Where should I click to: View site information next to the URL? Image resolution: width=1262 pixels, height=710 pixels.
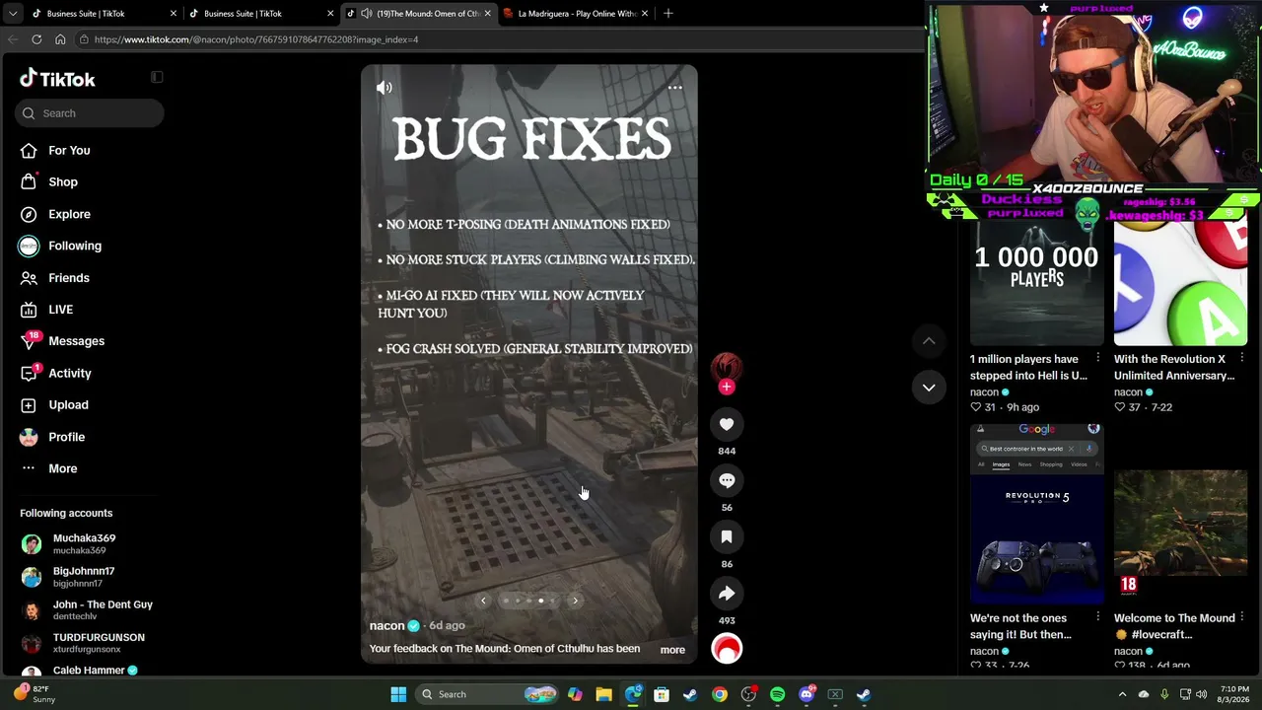tap(85, 39)
